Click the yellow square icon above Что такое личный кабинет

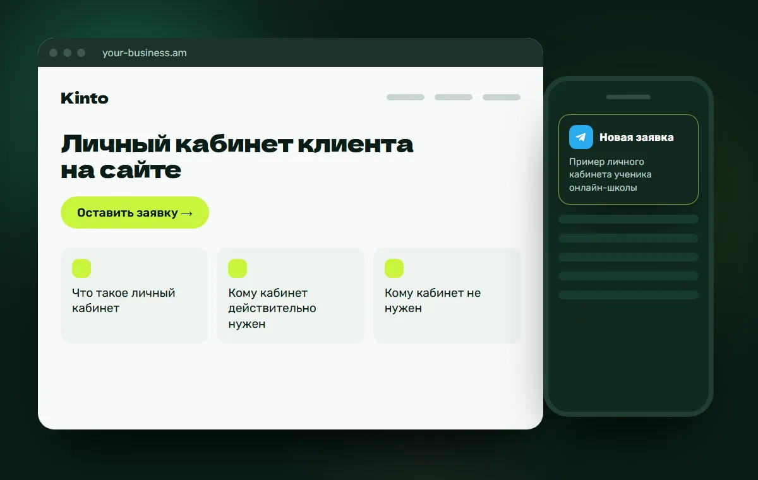81,268
